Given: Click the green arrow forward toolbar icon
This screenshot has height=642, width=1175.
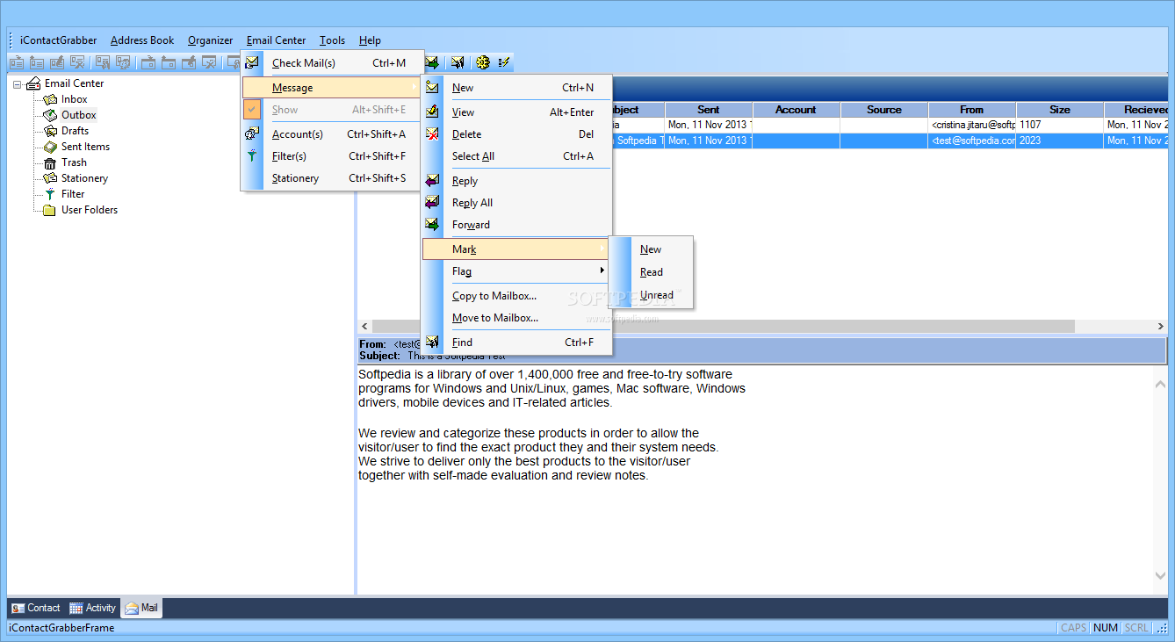Looking at the screenshot, I should point(432,62).
